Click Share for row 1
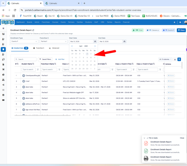The image size is (187, 166). pyautogui.click(x=171, y=76)
